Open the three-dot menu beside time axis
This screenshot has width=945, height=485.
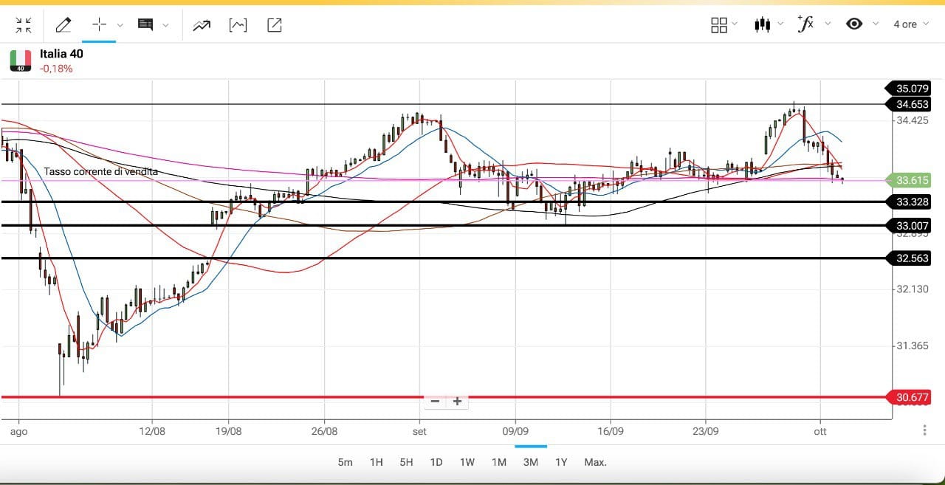(x=924, y=430)
